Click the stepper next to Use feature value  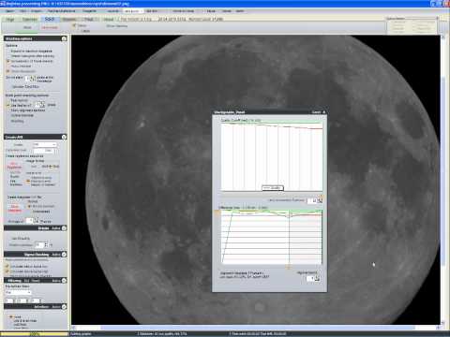point(41,105)
